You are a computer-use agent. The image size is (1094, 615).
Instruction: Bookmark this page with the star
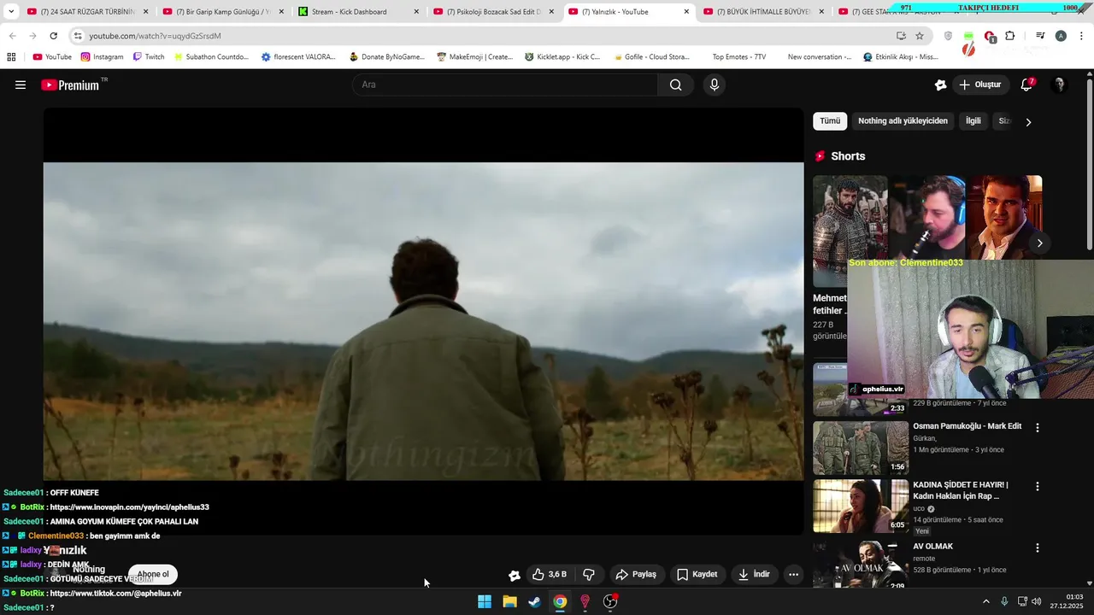click(920, 36)
